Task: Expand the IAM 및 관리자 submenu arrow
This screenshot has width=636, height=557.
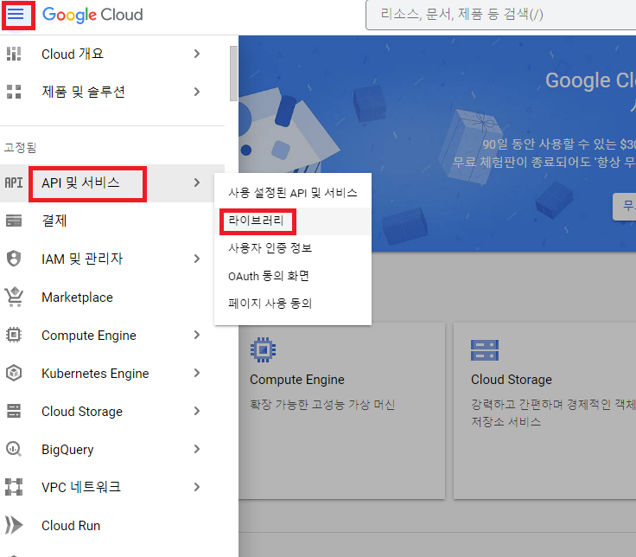Action: pyautogui.click(x=197, y=259)
